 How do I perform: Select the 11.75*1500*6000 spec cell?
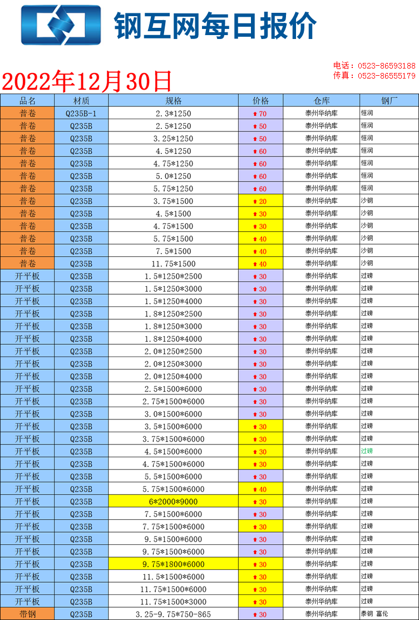coord(174,589)
